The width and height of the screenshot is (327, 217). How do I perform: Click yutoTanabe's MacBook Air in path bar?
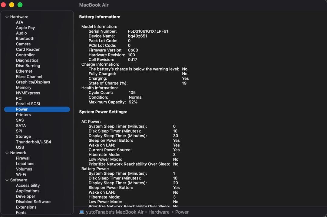click(x=115, y=212)
